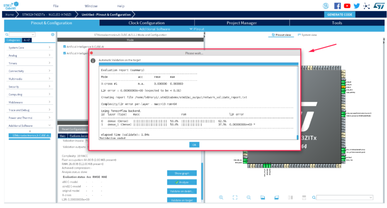The image size is (387, 208).
Task: Click the pin search field below chip
Action: [345, 197]
